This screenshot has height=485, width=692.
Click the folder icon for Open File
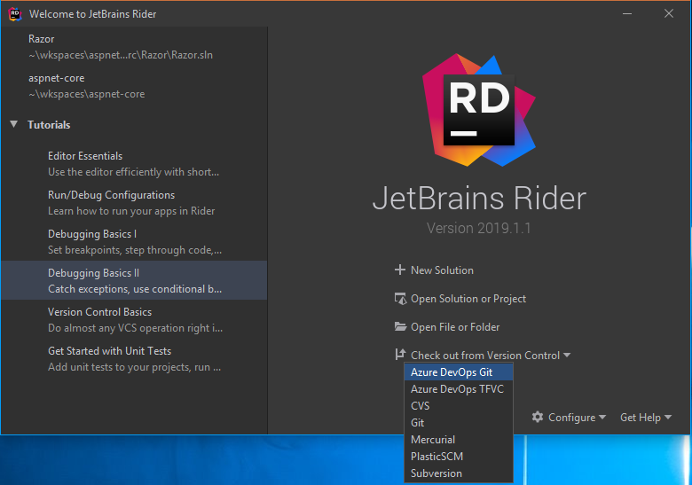click(400, 326)
